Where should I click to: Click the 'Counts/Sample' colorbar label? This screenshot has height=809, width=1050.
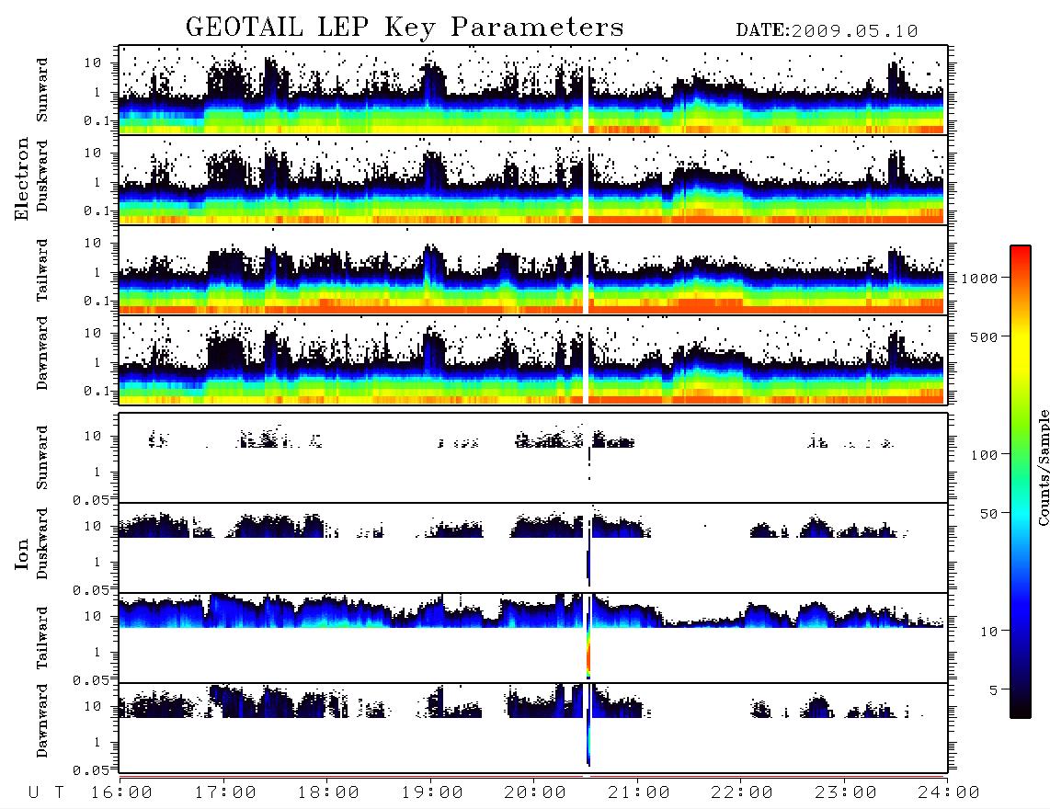click(1043, 467)
